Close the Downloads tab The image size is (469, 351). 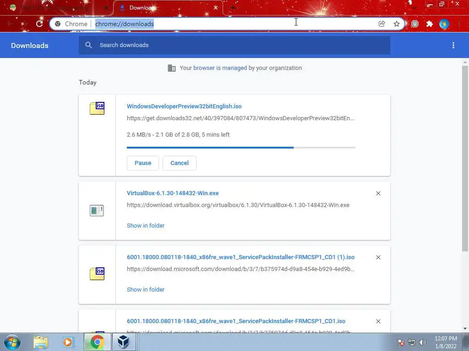pyautogui.click(x=216, y=8)
